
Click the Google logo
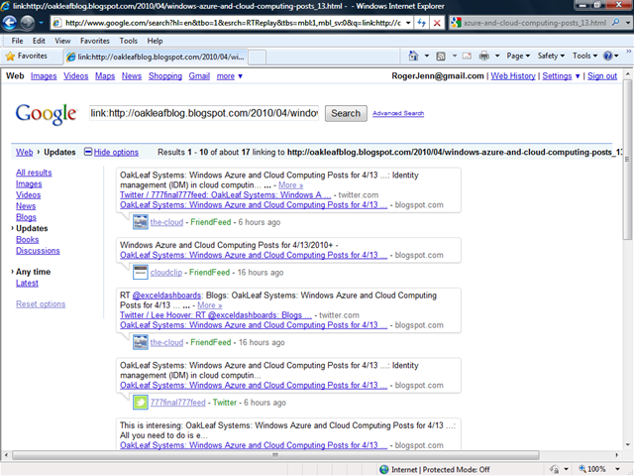pyautogui.click(x=46, y=114)
